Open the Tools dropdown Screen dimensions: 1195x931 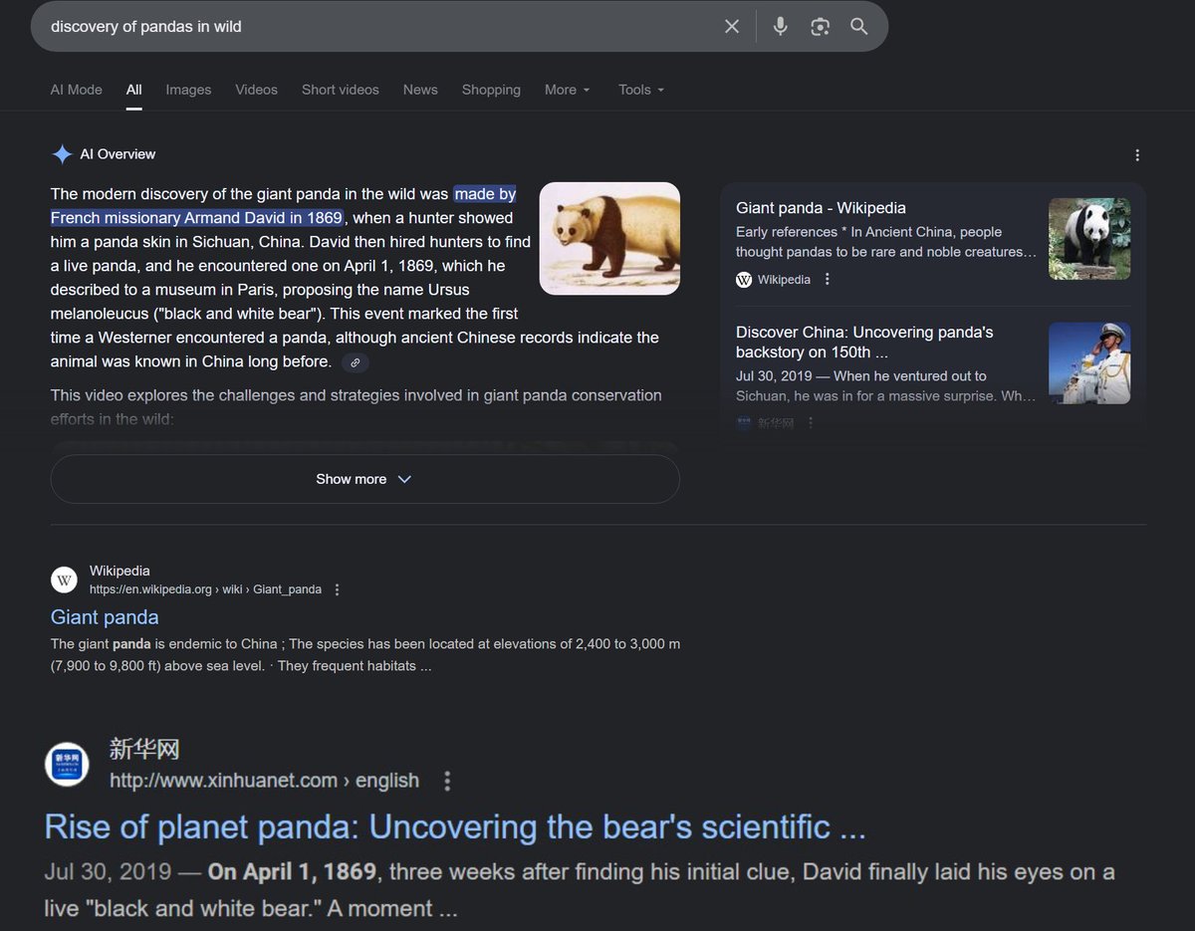tap(641, 90)
